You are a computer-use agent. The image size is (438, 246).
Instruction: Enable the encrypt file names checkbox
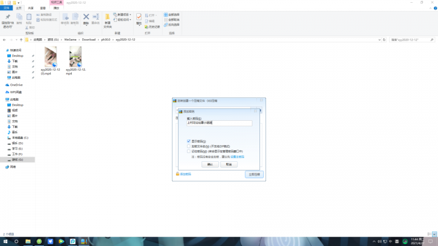click(189, 146)
